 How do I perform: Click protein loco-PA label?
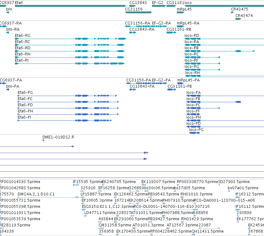194,93
